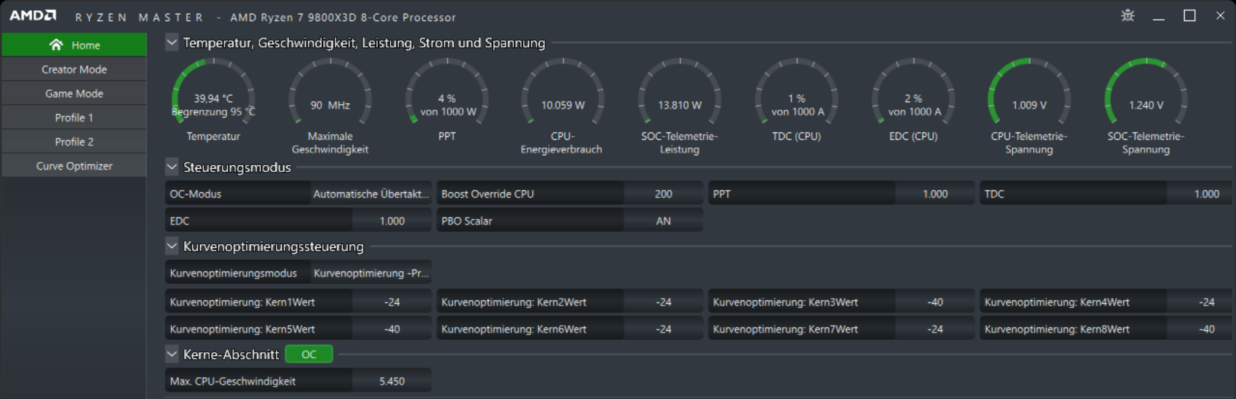Viewport: 1236px width, 399px height.
Task: Click Kern7Wert value -24
Action: [935, 329]
